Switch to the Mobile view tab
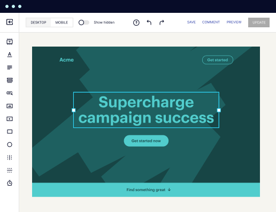The image size is (276, 212). point(62,22)
